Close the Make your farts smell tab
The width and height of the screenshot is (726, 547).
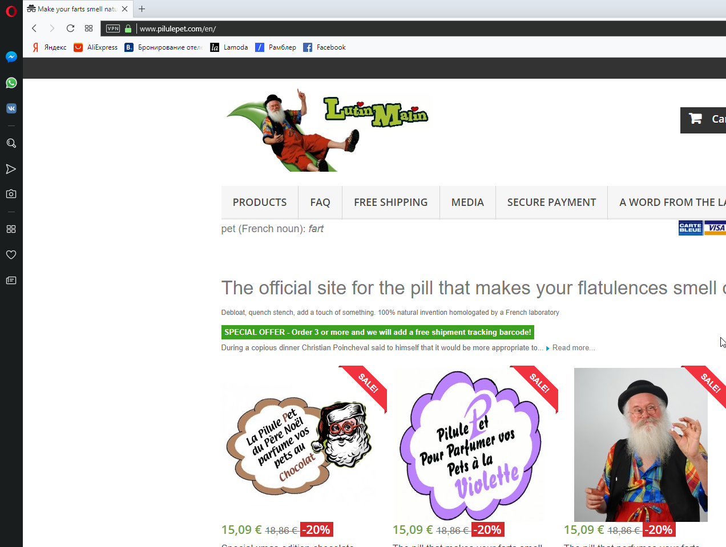[124, 9]
